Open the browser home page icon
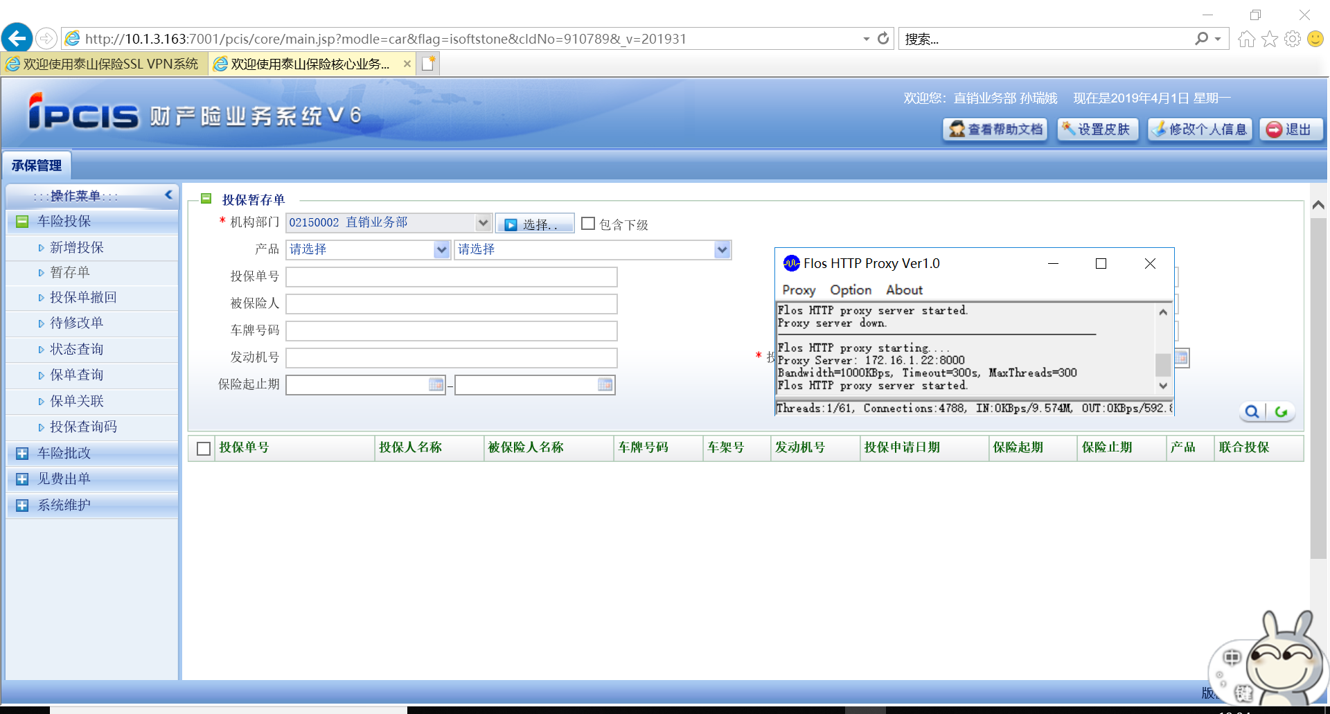1330x714 pixels. (1246, 39)
